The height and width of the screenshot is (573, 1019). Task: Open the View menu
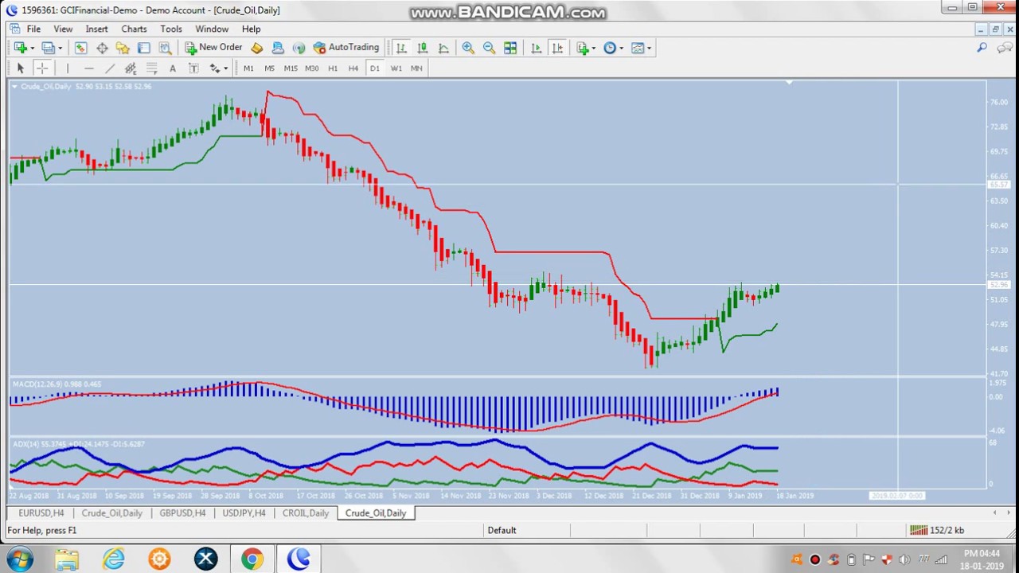(x=63, y=29)
